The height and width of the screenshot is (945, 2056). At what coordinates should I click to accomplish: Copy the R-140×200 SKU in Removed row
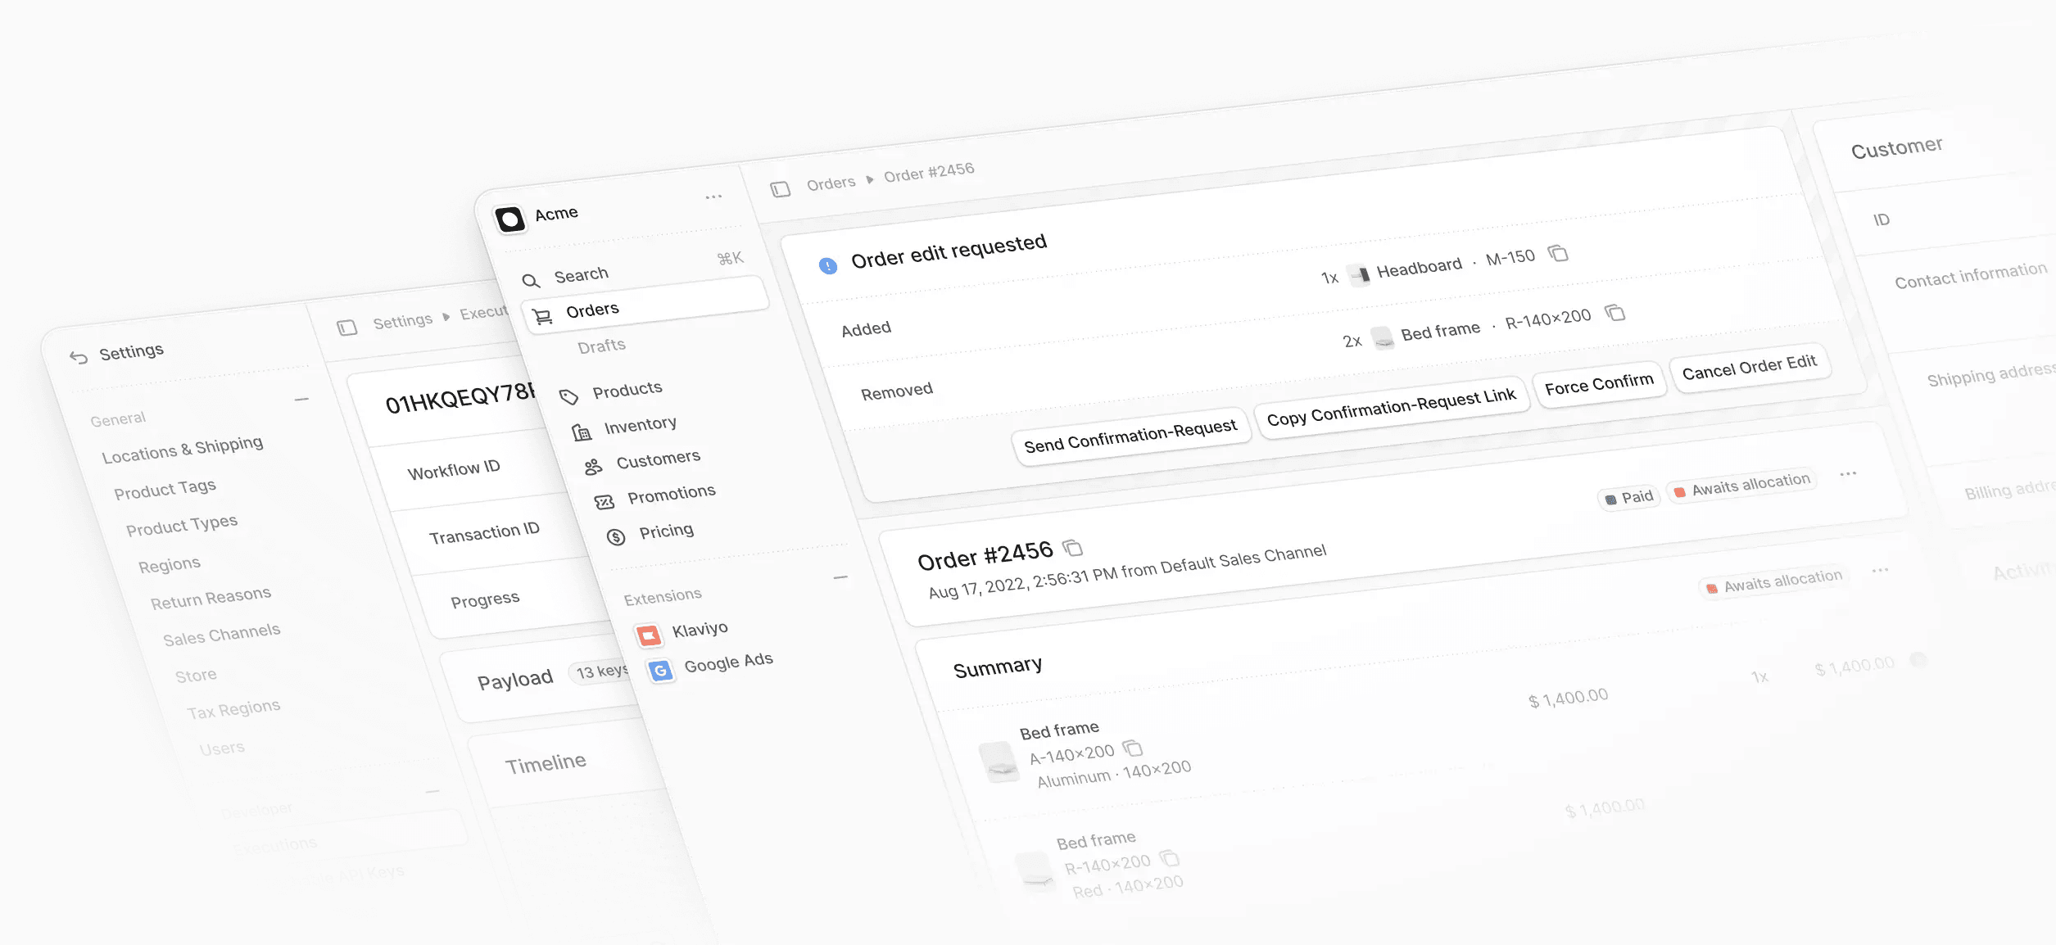[x=1614, y=313]
